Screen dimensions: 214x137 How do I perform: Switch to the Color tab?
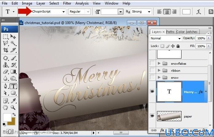click(180, 32)
